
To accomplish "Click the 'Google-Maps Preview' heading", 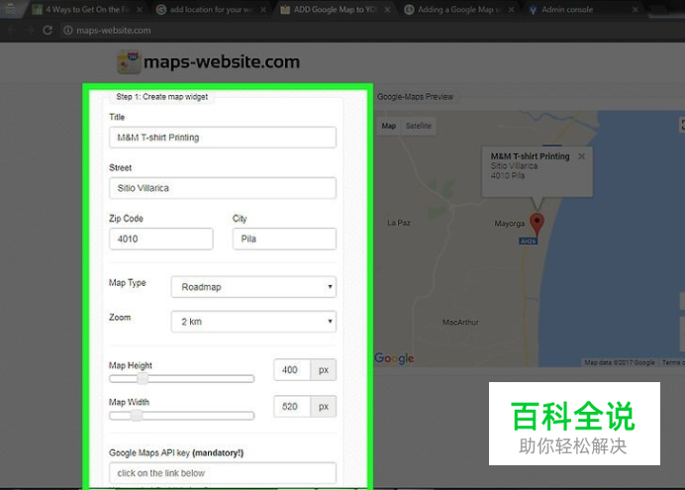I will coord(415,97).
